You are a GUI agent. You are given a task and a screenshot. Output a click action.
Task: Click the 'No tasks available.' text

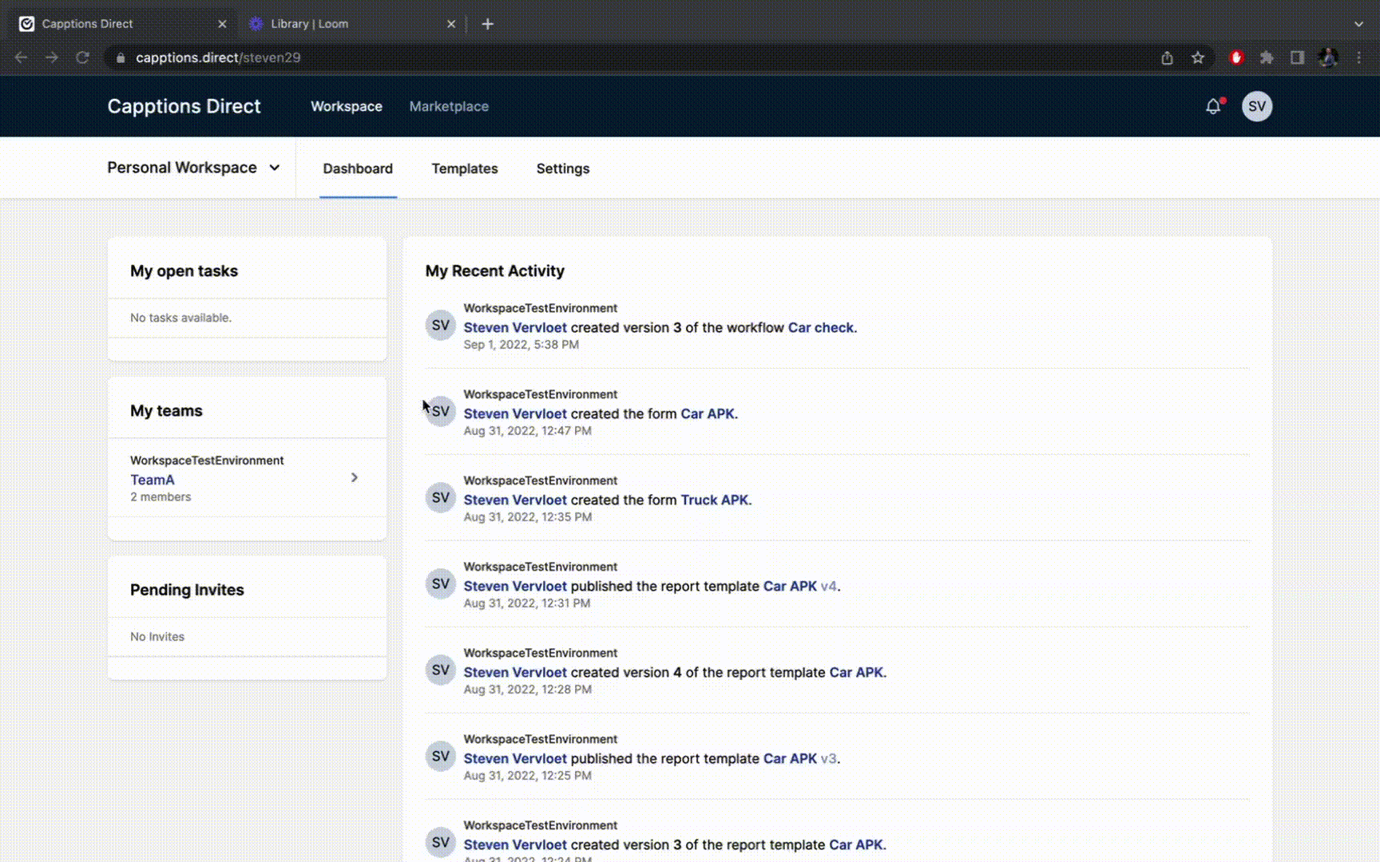point(180,318)
